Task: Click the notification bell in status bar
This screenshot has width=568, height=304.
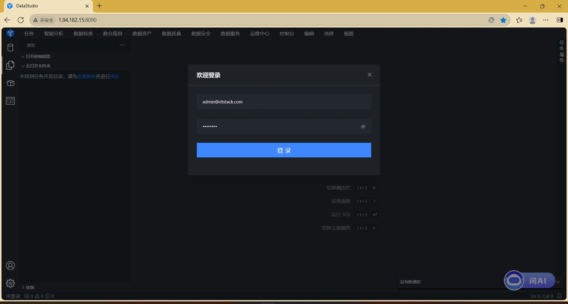Action: click(x=559, y=296)
